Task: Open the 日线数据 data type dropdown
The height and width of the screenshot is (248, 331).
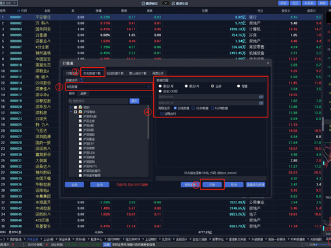Action: (x=109, y=87)
